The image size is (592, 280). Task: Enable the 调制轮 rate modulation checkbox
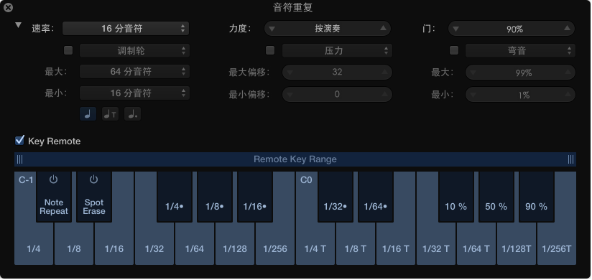(x=68, y=50)
